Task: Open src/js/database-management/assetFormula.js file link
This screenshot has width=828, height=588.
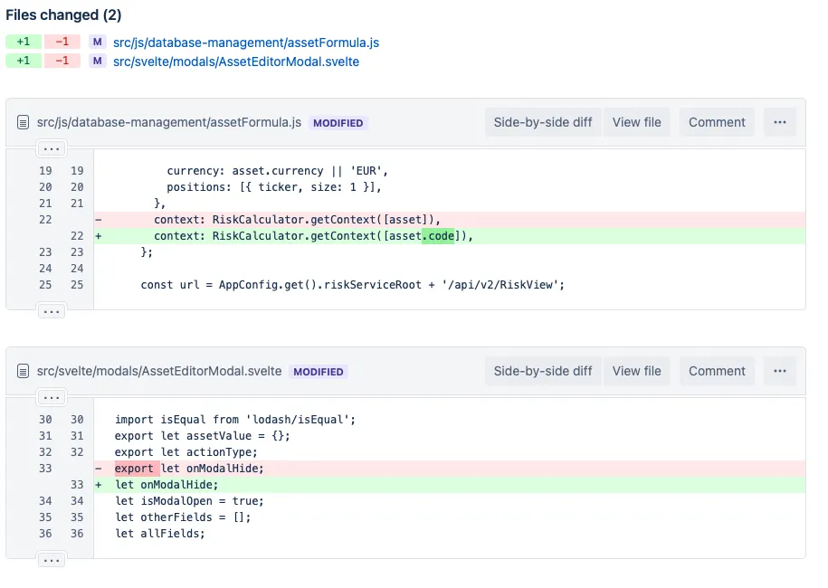Action: [246, 43]
